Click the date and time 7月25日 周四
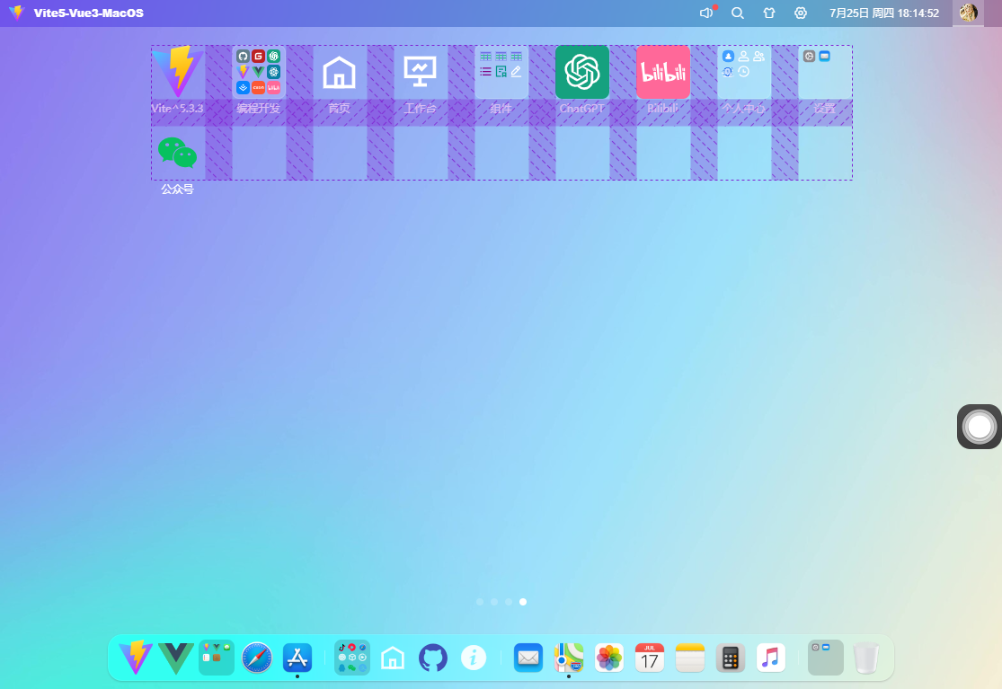Image resolution: width=1002 pixels, height=689 pixels. click(x=884, y=13)
